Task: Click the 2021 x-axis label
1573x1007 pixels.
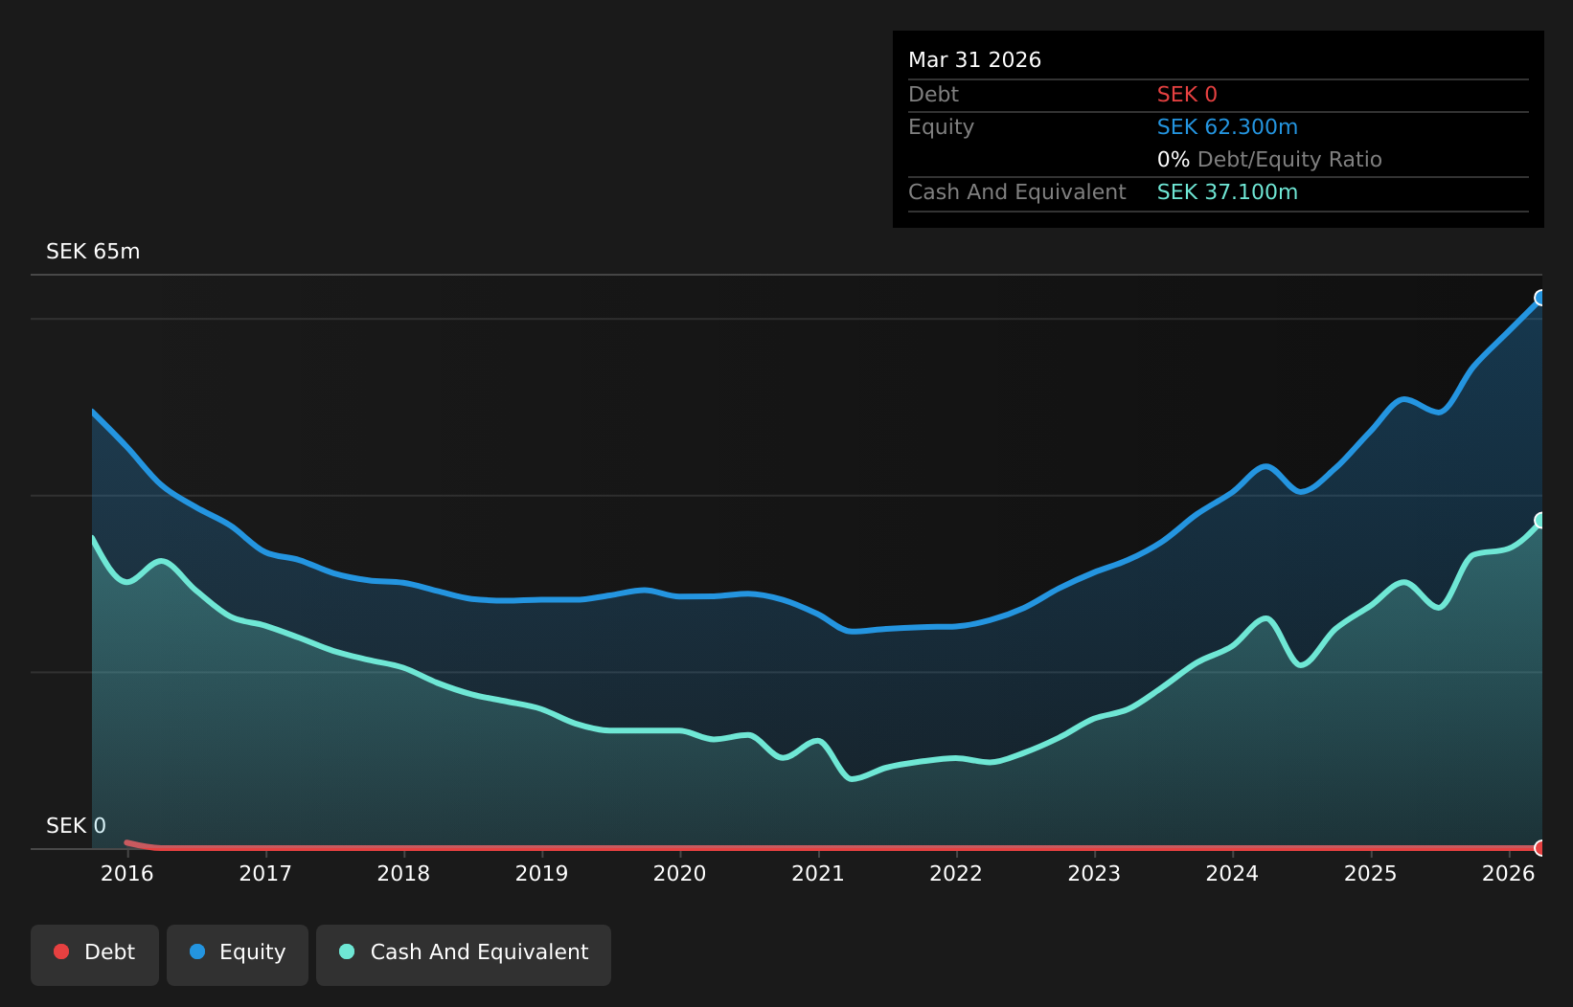Action: click(818, 873)
